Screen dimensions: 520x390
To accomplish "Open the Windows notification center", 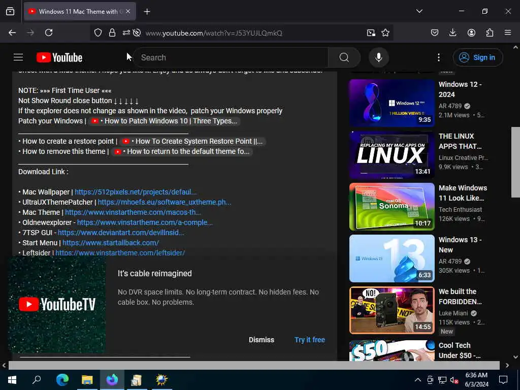I will point(503,380).
